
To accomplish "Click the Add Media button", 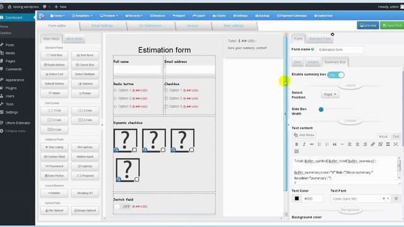I will 304,135.
